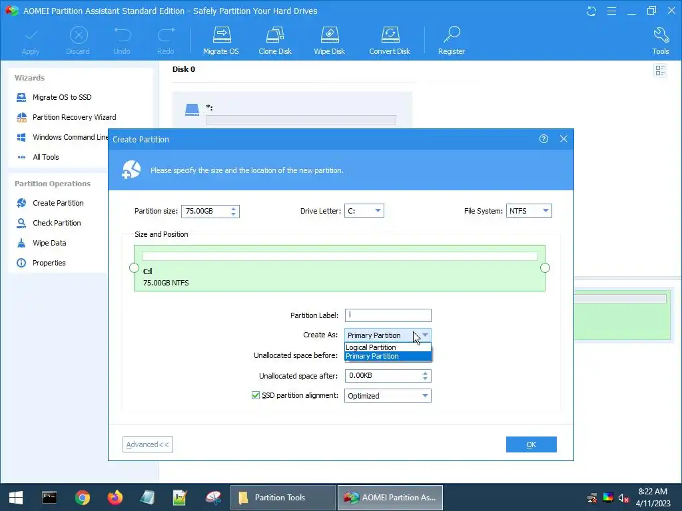Click the right partition resize handle
The height and width of the screenshot is (511, 682).
click(545, 267)
